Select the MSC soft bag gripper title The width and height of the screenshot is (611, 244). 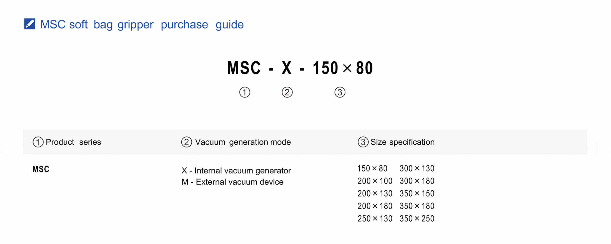click(142, 24)
